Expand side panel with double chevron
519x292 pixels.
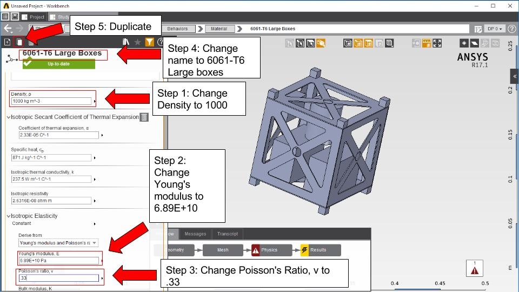tap(515, 76)
